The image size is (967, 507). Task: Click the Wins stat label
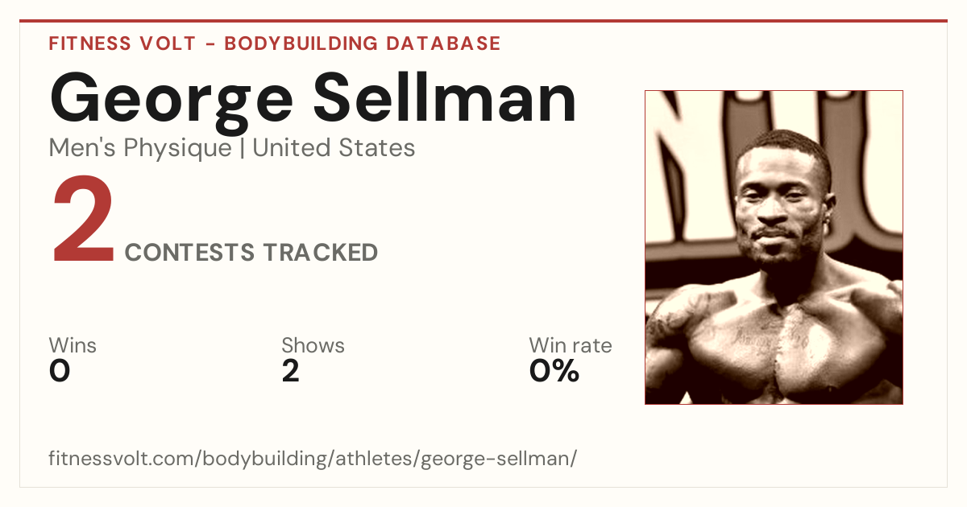coord(73,346)
